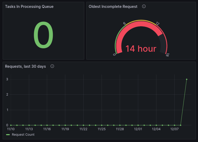Click the data point at value 3
The height and width of the screenshot is (142, 198).
[x=187, y=79]
